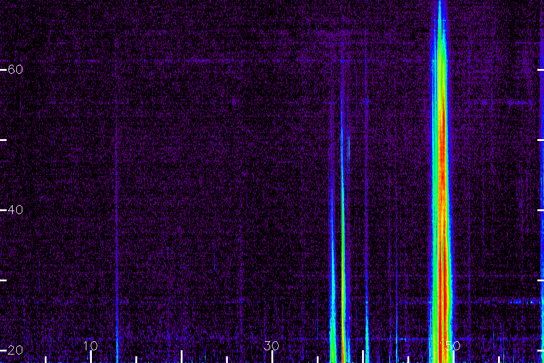Screen dimensions: 544x363
Task: Click the "60" vertical axis label
Action: 15,70
